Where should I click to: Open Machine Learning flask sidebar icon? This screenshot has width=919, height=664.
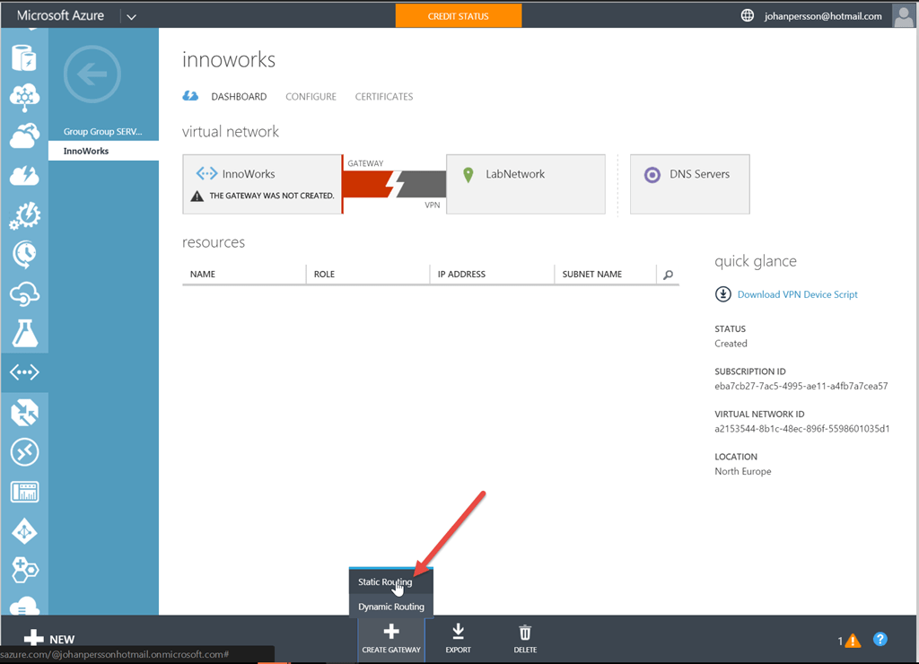[x=24, y=333]
